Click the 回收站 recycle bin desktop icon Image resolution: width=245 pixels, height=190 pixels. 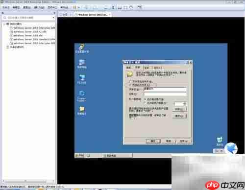coord(220,142)
